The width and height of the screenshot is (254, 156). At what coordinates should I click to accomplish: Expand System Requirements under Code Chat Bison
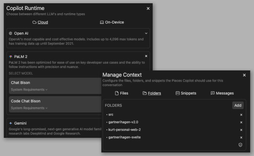pos(29,108)
